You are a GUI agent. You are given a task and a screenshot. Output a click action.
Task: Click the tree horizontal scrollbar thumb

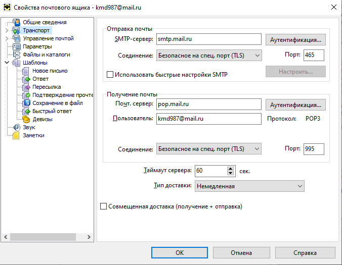click(43, 237)
